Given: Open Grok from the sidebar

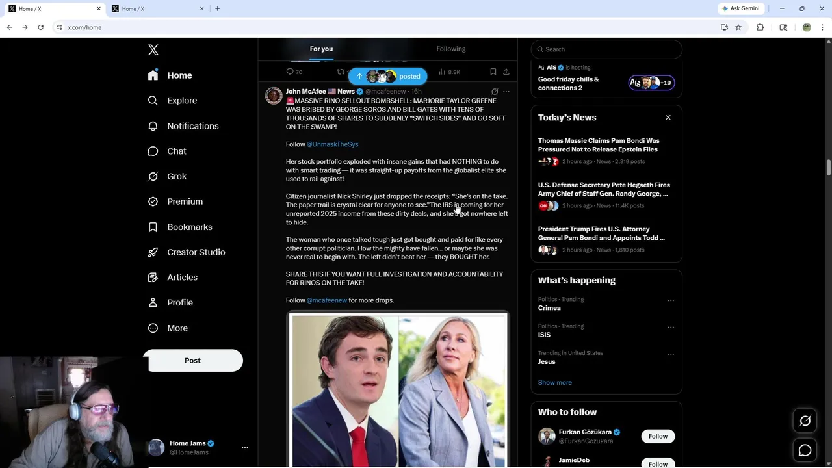Looking at the screenshot, I should click(167, 176).
